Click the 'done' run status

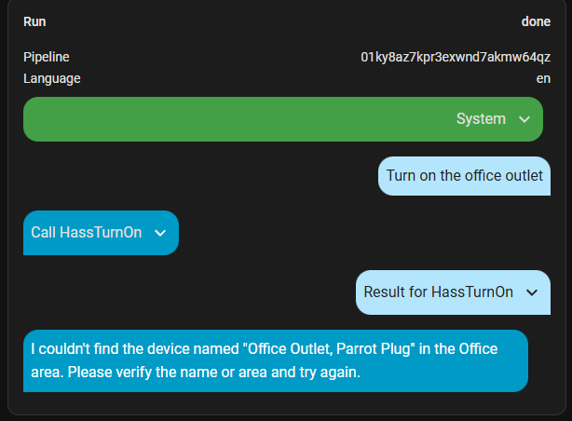click(536, 21)
